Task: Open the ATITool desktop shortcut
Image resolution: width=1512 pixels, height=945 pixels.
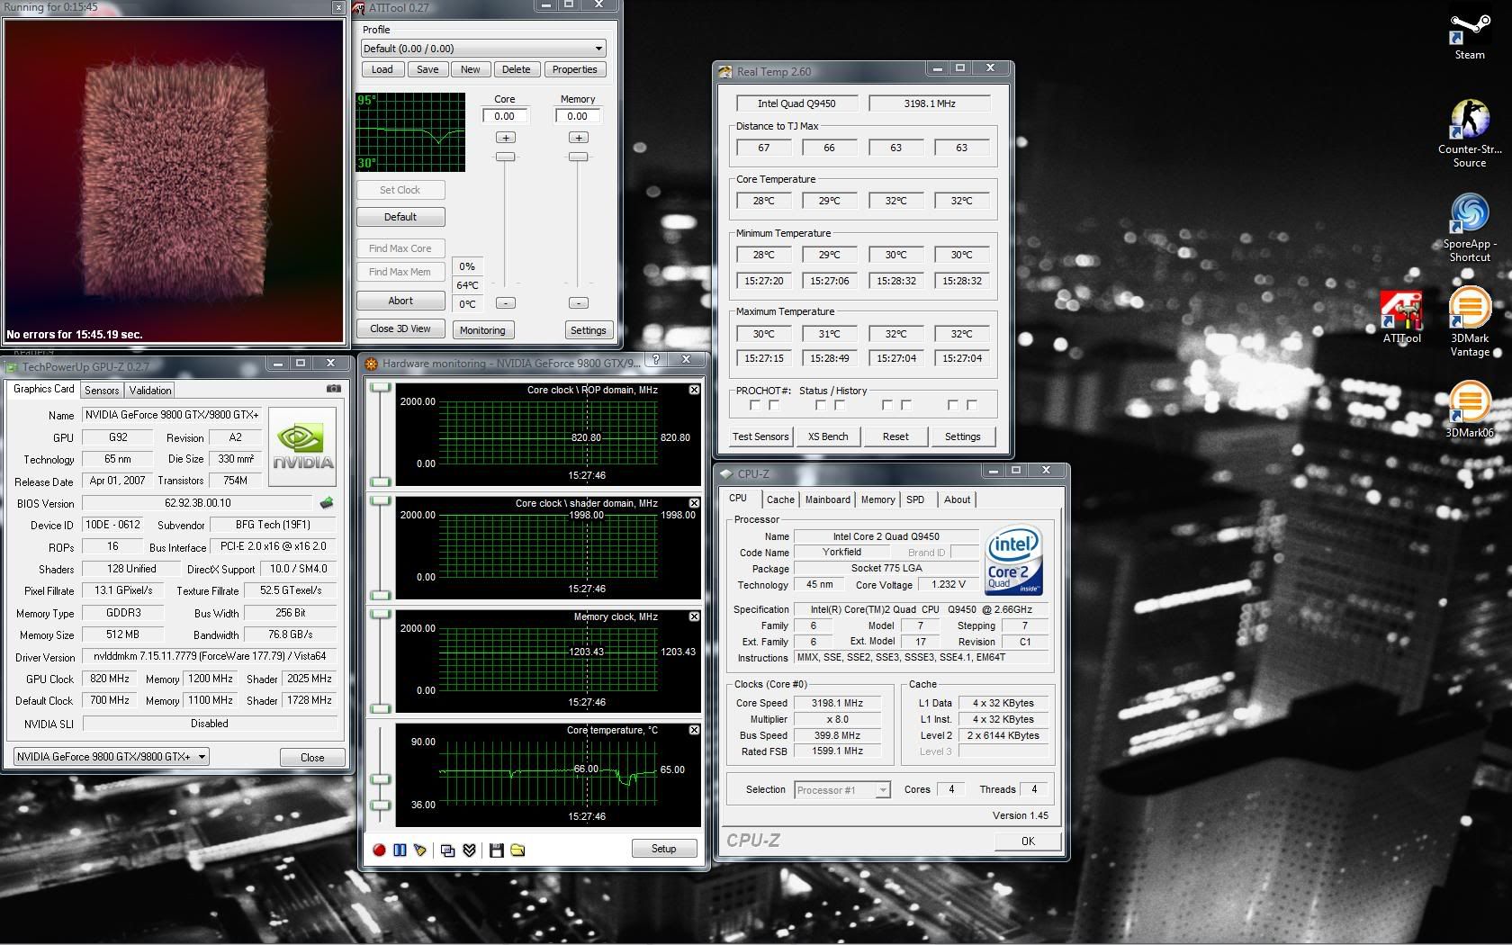Action: 1402,317
